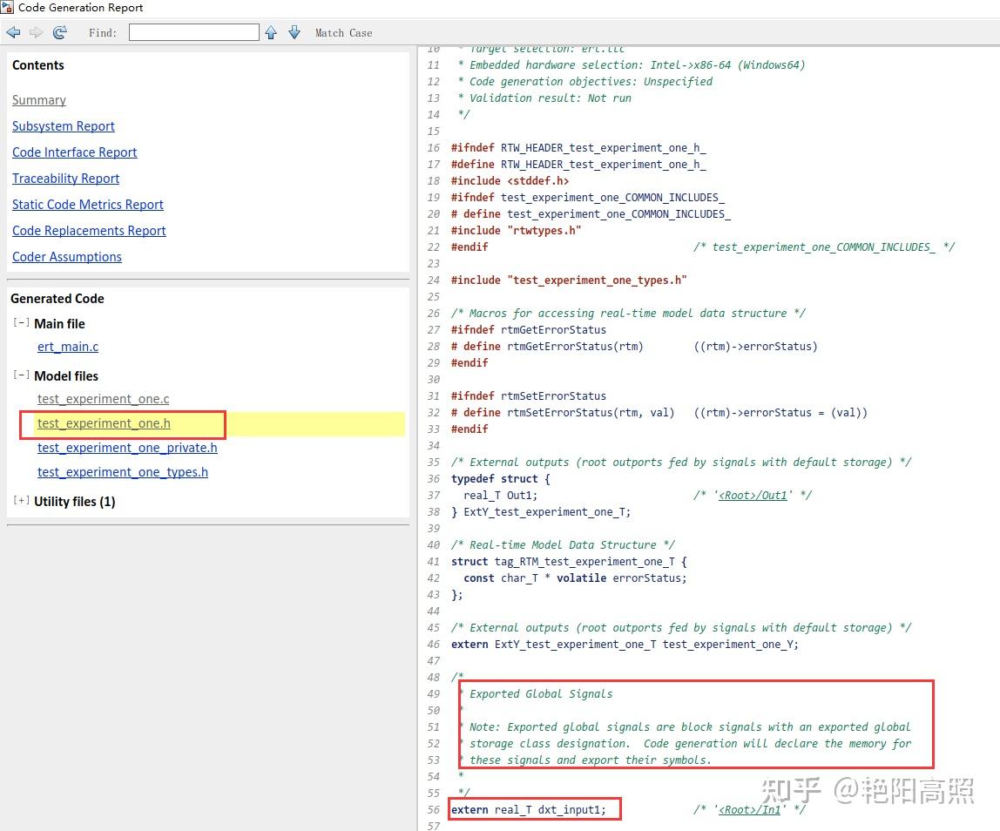
Task: Open the ert_main.c file
Action: pos(67,346)
